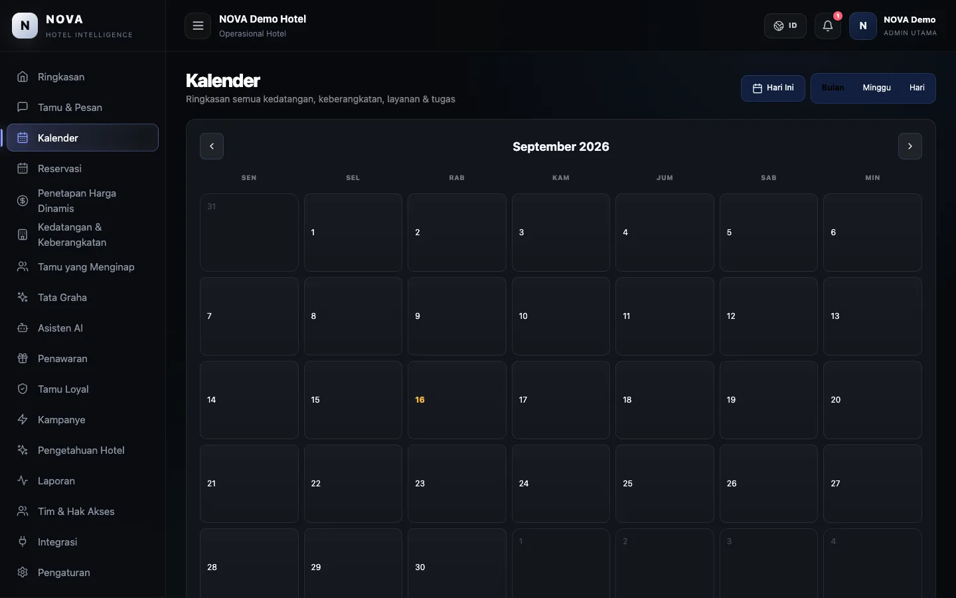Click the Penetapan Harga Dinamis dollar icon
The height and width of the screenshot is (598, 956).
coord(23,201)
